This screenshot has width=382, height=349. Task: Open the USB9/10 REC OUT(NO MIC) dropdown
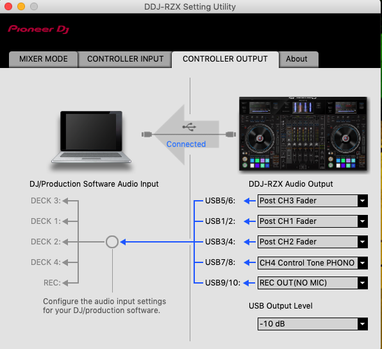pos(313,283)
